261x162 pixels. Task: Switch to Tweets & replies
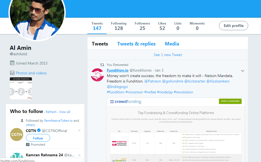click(136, 44)
